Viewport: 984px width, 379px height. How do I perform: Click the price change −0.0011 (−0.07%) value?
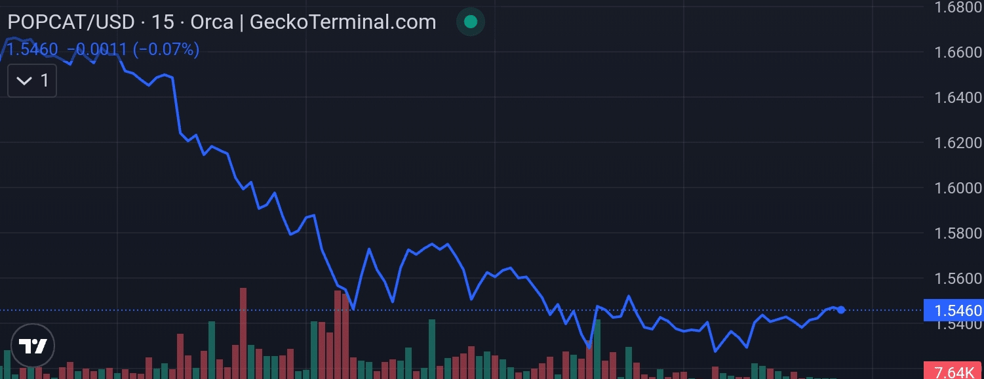133,49
